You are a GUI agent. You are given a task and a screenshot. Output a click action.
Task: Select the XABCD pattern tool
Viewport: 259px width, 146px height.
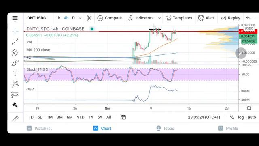click(15, 84)
